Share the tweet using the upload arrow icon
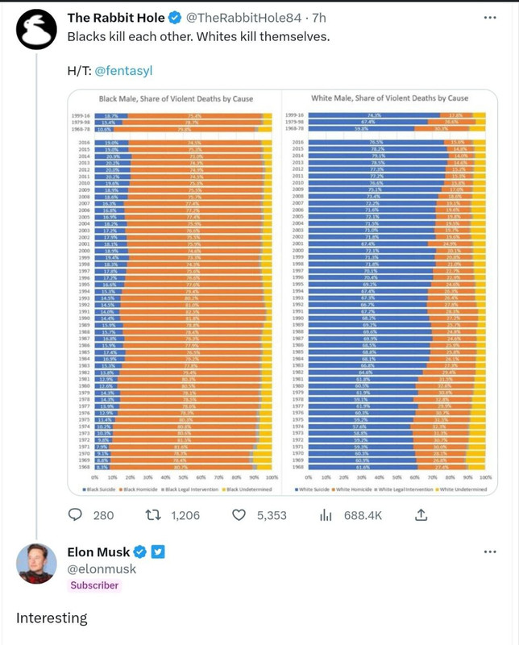This screenshot has height=645, width=519. point(420,515)
